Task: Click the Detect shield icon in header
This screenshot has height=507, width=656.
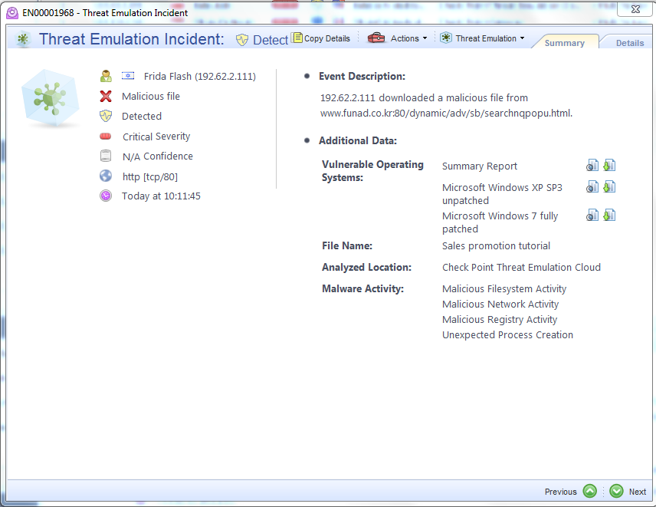Action: [242, 40]
